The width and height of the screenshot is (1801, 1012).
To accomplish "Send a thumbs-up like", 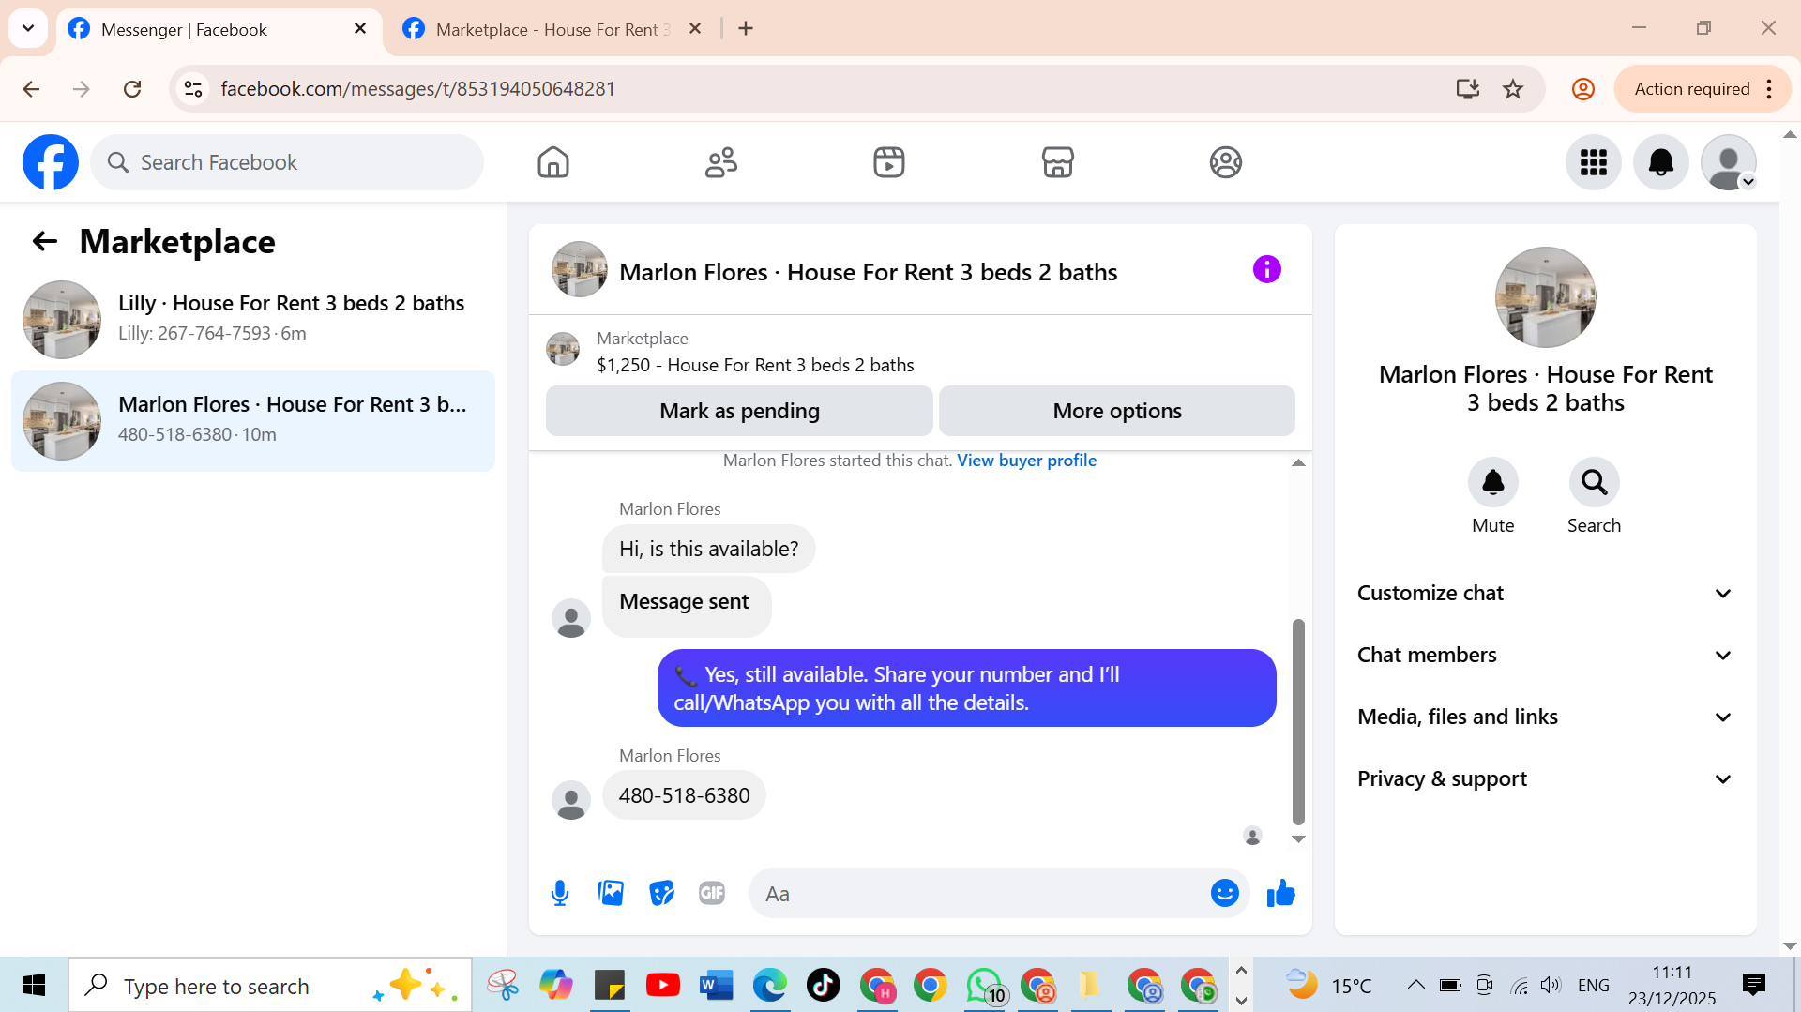I will pyautogui.click(x=1281, y=894).
